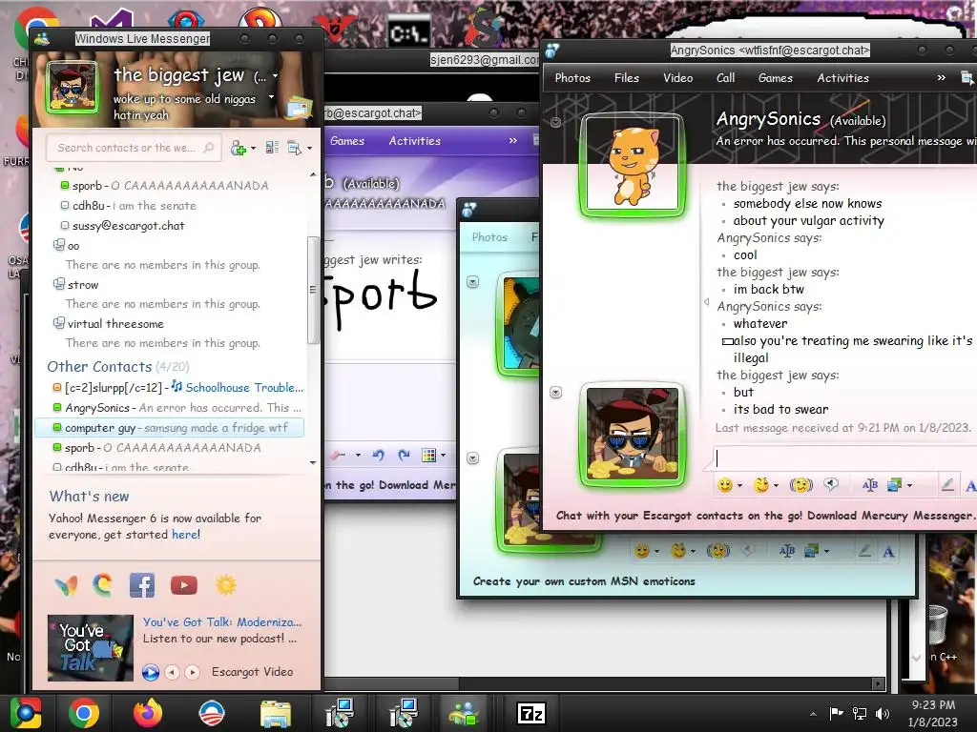Open 7-Zip from the taskbar
This screenshot has height=732, width=977.
[x=531, y=713]
